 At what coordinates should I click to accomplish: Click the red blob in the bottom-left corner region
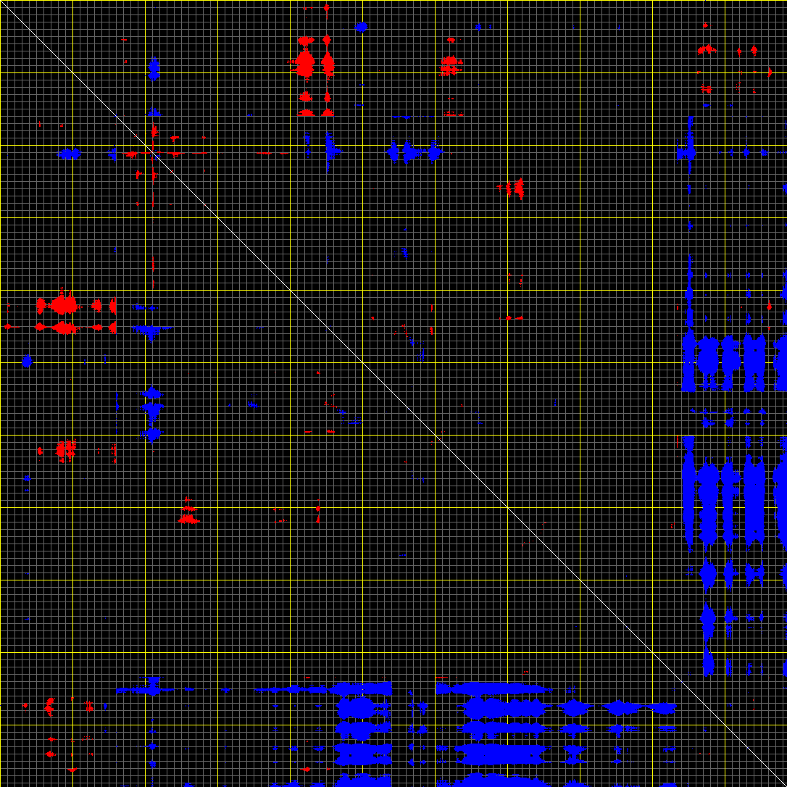[x=49, y=706]
